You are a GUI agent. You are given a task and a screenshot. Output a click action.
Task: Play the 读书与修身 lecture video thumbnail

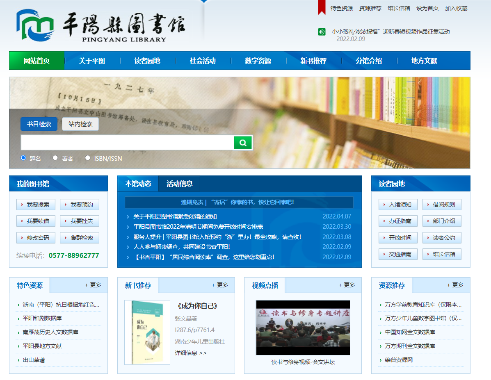(x=303, y=328)
